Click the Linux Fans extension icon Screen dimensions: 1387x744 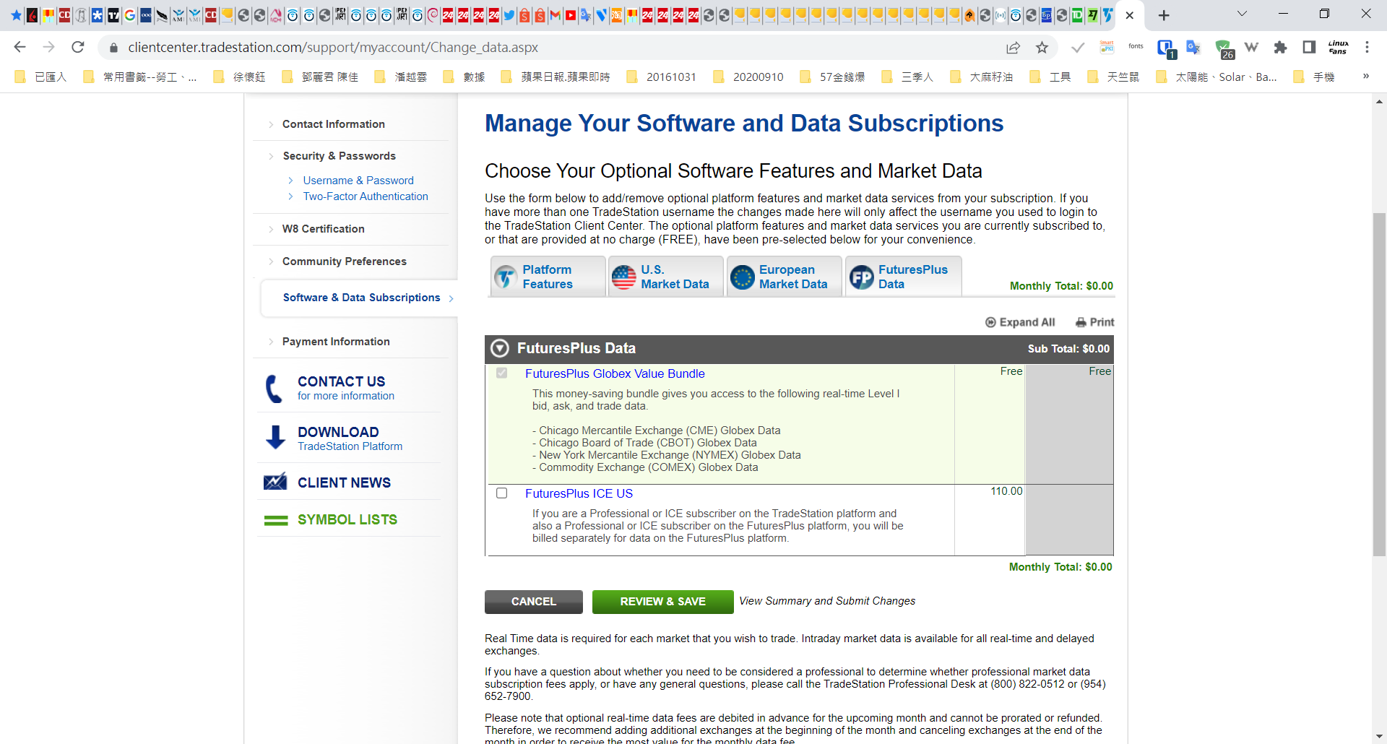(x=1338, y=47)
